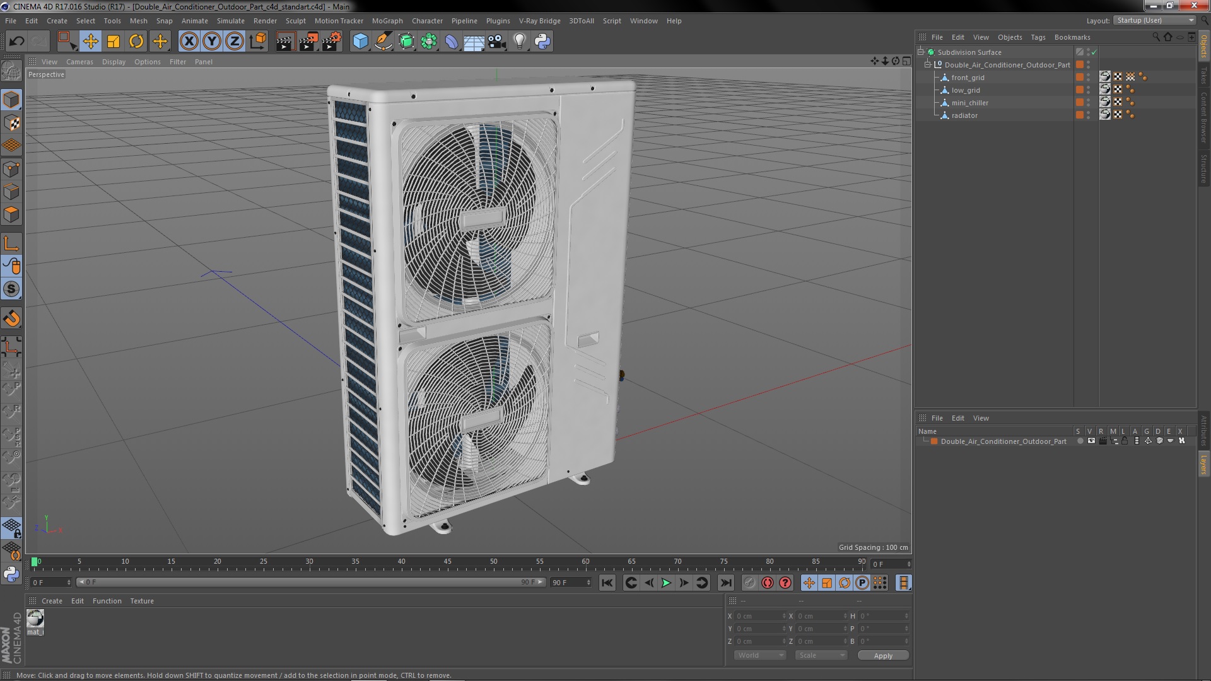Open the Layout Startup dropdown

1155,20
